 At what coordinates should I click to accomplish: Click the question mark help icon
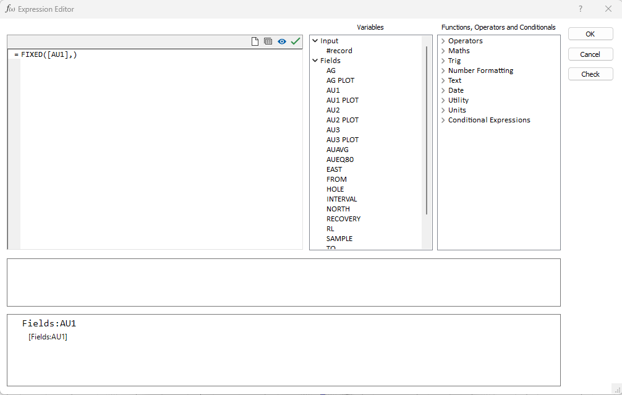(x=580, y=9)
